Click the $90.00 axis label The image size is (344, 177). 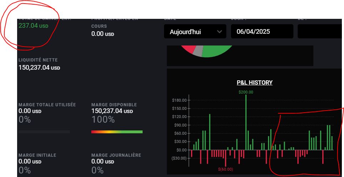point(180,125)
